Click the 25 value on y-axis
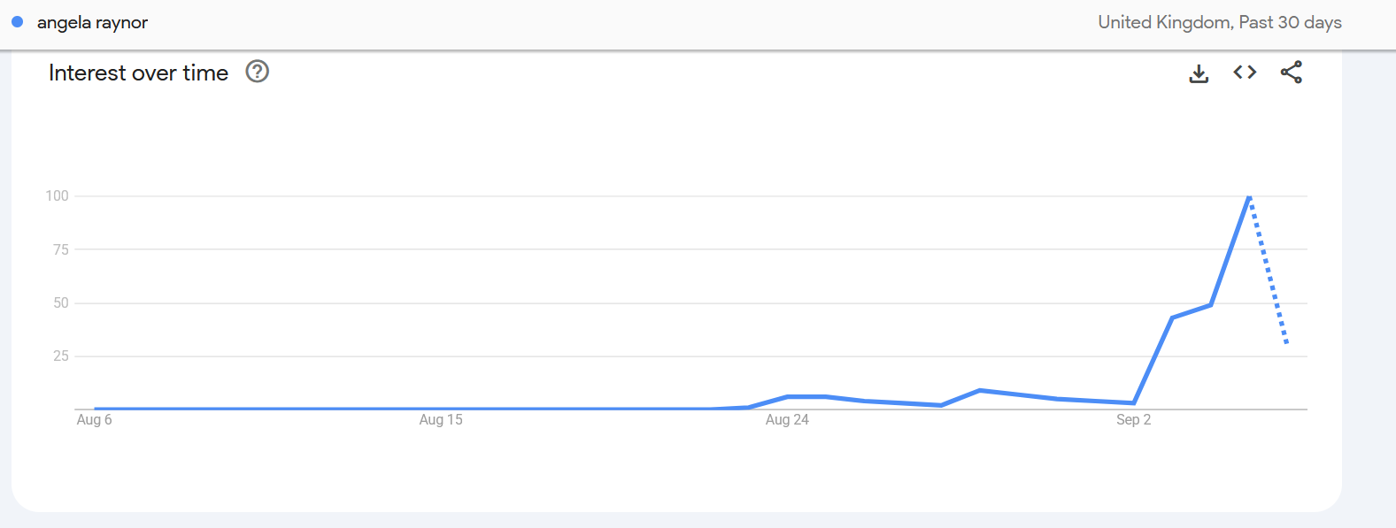 60,356
